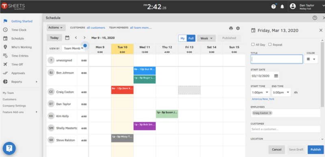
Task: Click the Time Clock icon in sidebar
Action: point(5,30)
